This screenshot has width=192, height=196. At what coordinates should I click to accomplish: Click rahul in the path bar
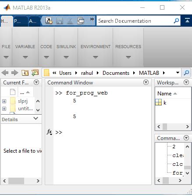point(87,73)
